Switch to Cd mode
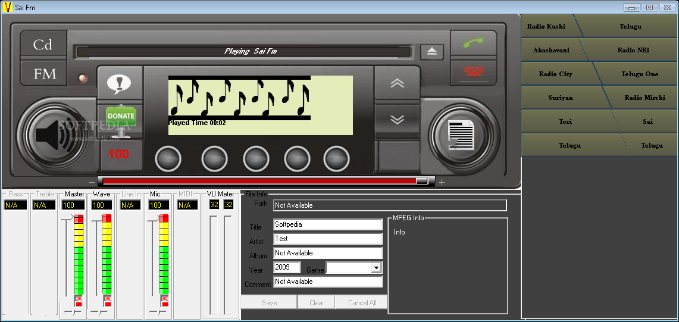Image resolution: width=679 pixels, height=322 pixels. coord(43,45)
